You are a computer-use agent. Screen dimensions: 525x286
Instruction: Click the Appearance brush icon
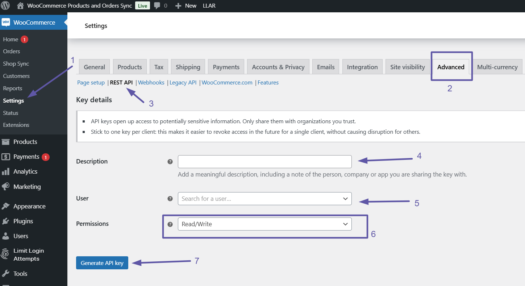[6, 206]
